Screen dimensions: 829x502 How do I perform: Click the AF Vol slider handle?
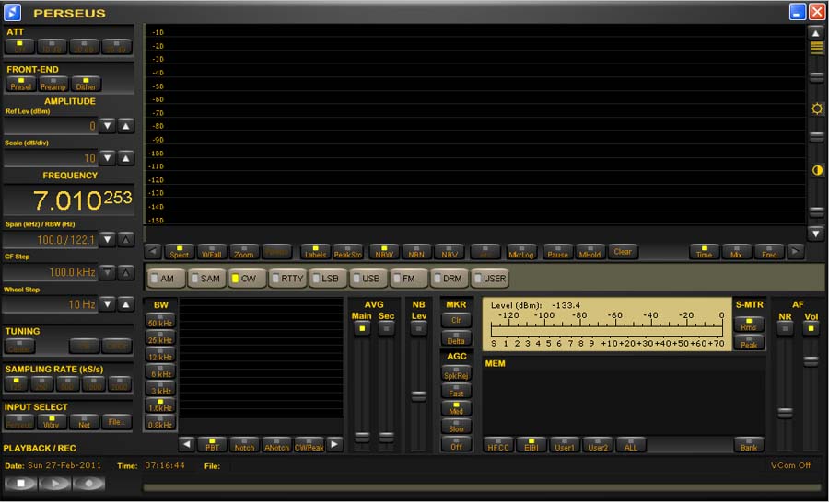[x=811, y=361]
